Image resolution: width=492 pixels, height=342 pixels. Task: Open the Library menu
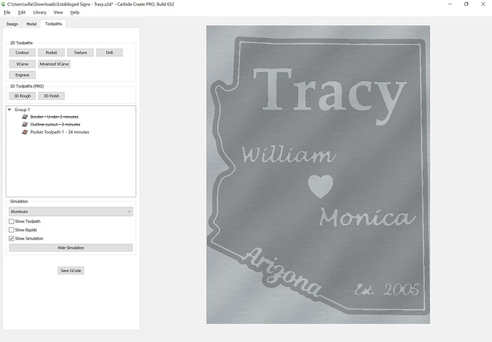[x=39, y=13]
